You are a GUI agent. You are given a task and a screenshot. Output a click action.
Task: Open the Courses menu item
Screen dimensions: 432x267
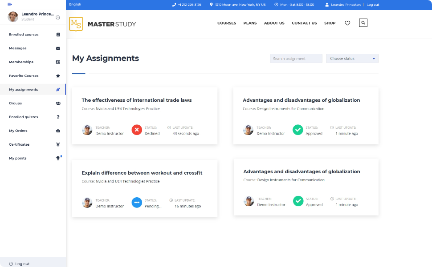click(x=227, y=23)
